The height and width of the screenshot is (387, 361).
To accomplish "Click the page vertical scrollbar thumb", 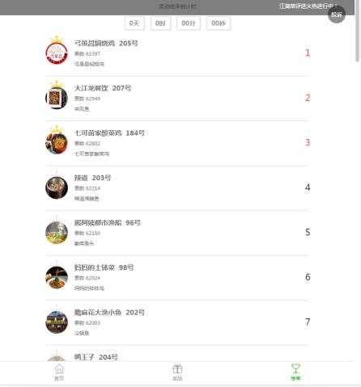I will tap(358, 31).
